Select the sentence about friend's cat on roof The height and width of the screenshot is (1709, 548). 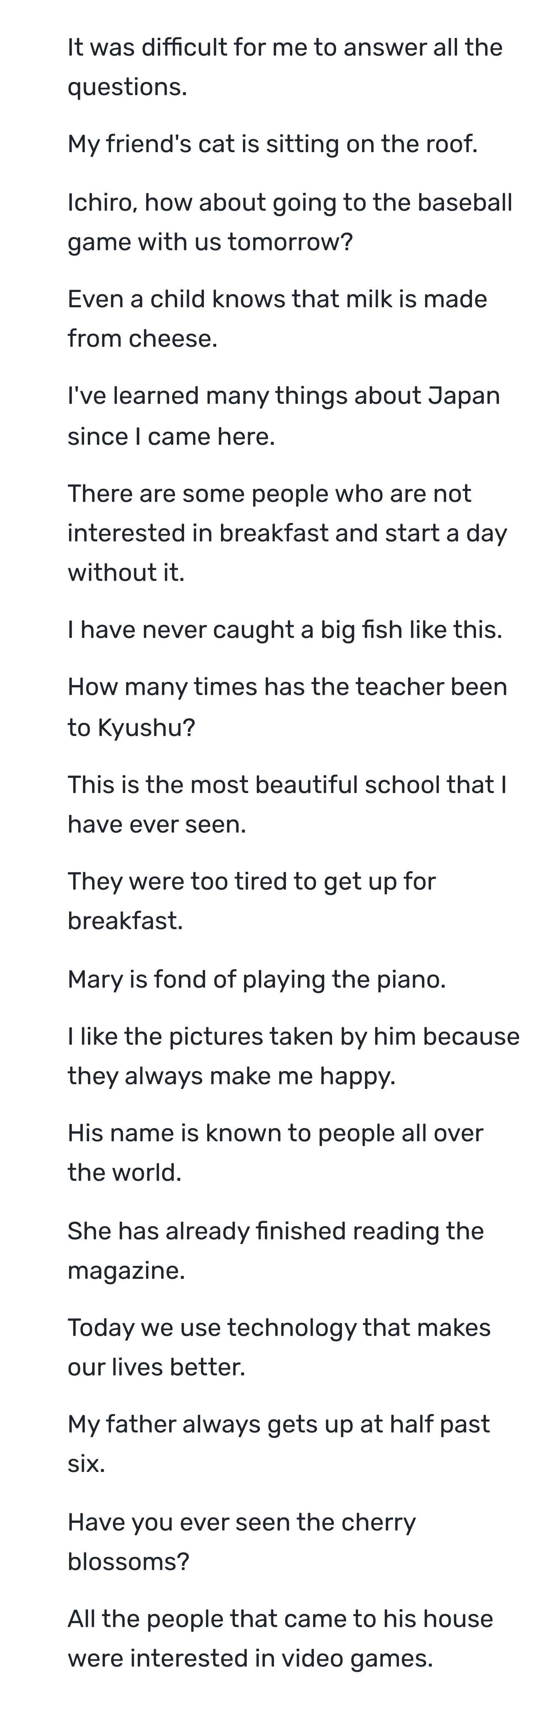pyautogui.click(x=272, y=144)
